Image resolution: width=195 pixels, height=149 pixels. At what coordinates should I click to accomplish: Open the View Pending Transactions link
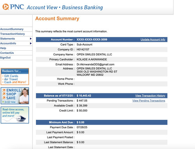[x=149, y=101]
